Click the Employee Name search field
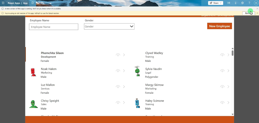Screen dimensions: 259x123 [x=54, y=27]
